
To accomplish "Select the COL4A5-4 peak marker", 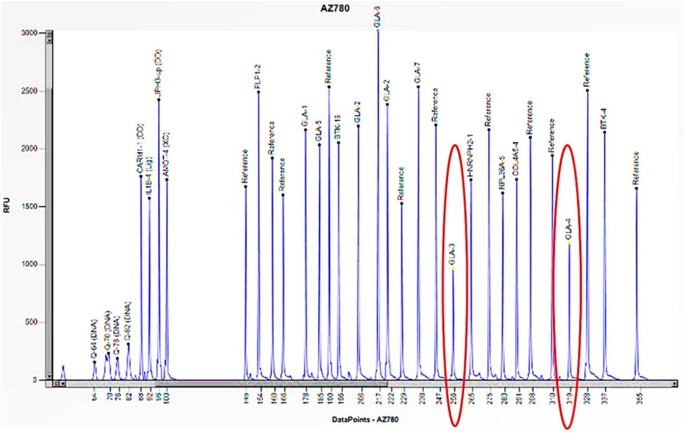I will [x=517, y=179].
